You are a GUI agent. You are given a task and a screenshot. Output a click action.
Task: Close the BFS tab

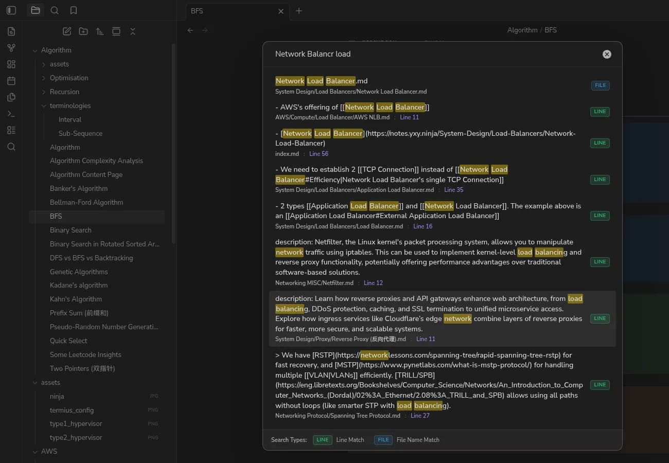(281, 11)
